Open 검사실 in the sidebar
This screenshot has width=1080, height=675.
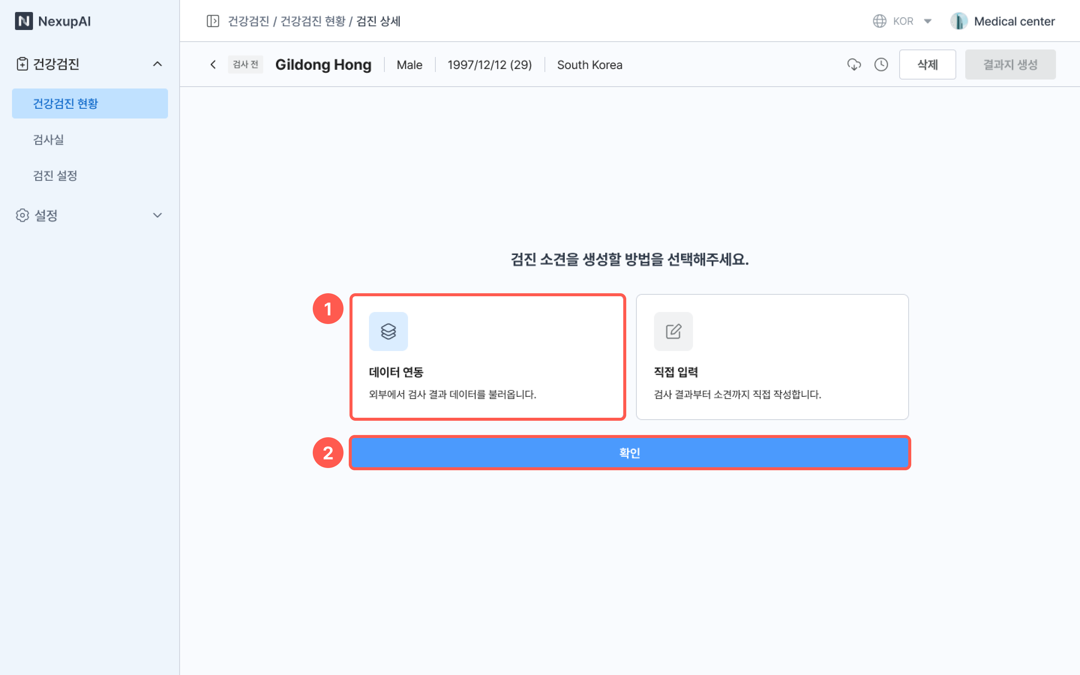(49, 139)
